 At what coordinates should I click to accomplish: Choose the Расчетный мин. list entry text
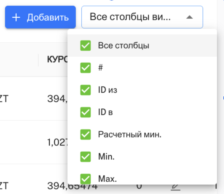pos(130,134)
